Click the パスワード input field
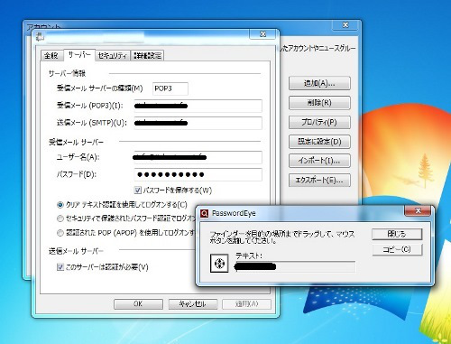The height and width of the screenshot is (344, 451). (198, 174)
